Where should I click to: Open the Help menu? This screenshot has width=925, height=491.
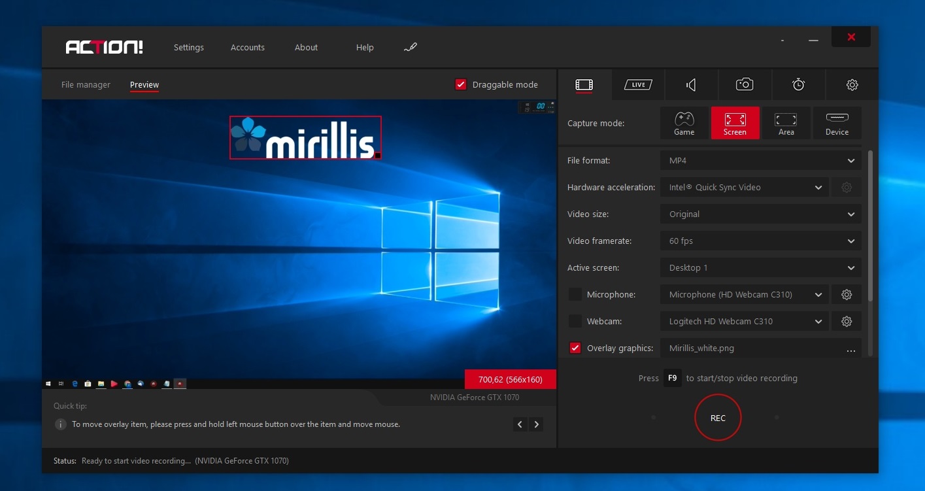click(x=365, y=47)
